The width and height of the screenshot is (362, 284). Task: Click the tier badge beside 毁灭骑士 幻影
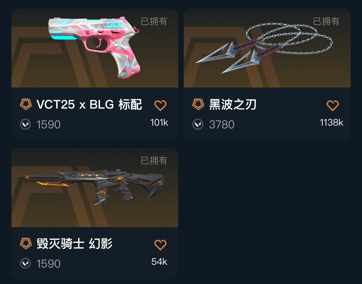[26, 243]
